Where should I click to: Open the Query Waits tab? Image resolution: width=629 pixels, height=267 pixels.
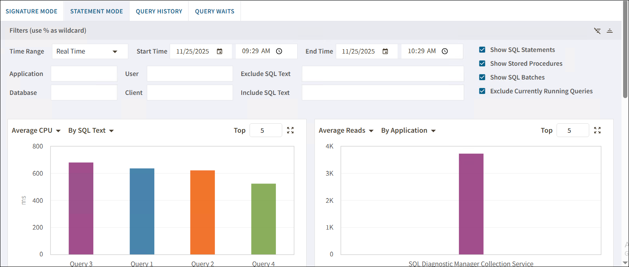click(215, 11)
